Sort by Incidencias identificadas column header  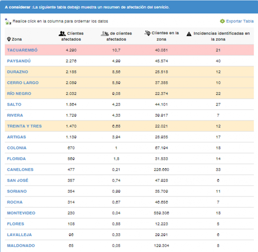coord(221,36)
